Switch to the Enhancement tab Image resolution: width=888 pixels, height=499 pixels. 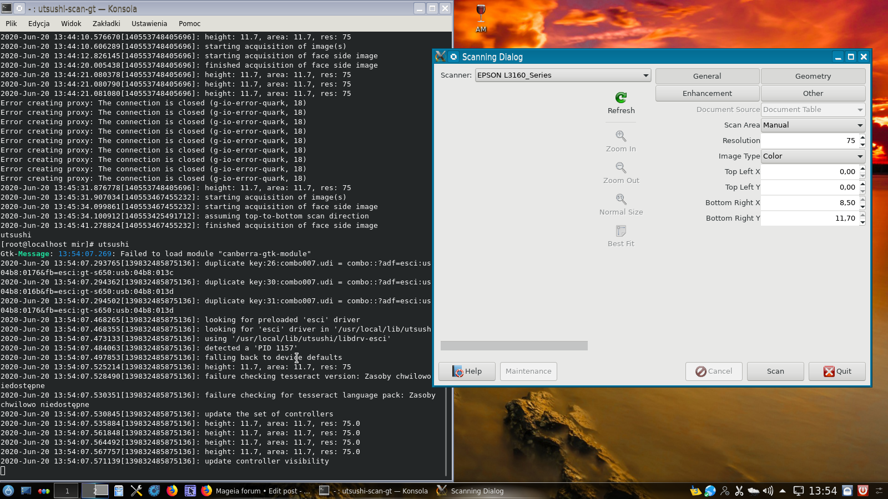point(707,94)
